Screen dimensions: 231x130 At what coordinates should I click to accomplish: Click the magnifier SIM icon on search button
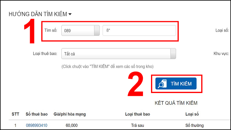pyautogui.click(x=162, y=84)
